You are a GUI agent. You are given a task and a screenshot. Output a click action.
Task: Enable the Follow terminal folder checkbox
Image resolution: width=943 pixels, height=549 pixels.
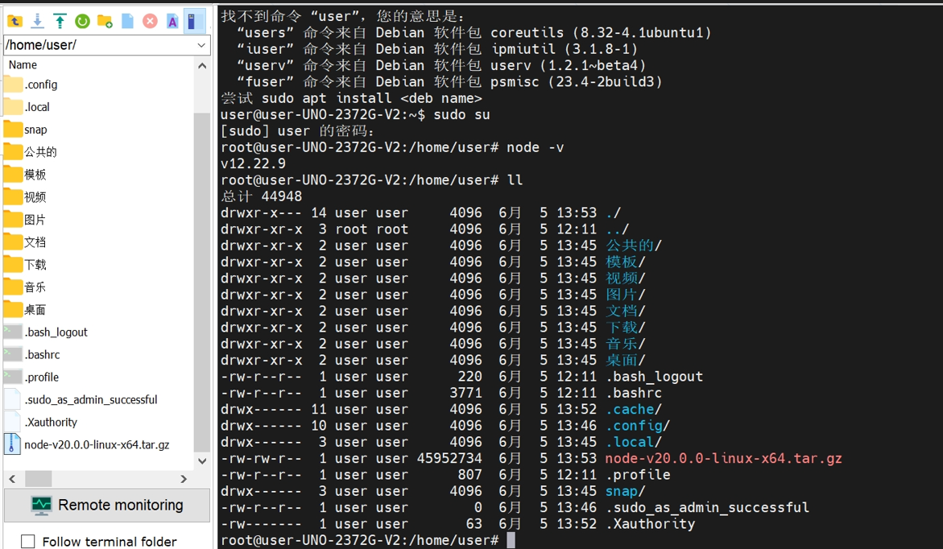point(28,542)
